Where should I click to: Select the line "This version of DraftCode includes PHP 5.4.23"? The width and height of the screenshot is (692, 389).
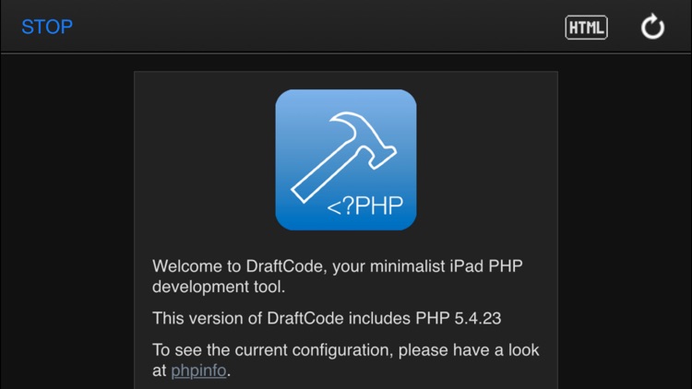[327, 318]
